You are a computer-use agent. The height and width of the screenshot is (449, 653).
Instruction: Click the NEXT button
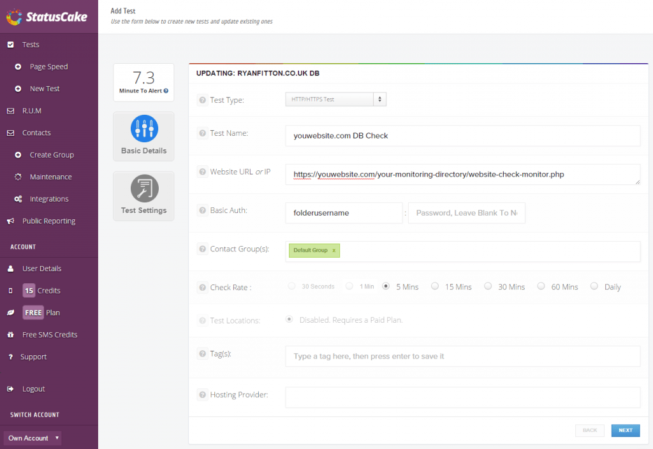click(x=625, y=431)
